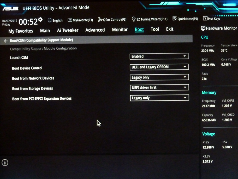Open Boot from Storage Devices dropdown
Image resolution: width=238 pixels, height=179 pixels.
point(159,87)
